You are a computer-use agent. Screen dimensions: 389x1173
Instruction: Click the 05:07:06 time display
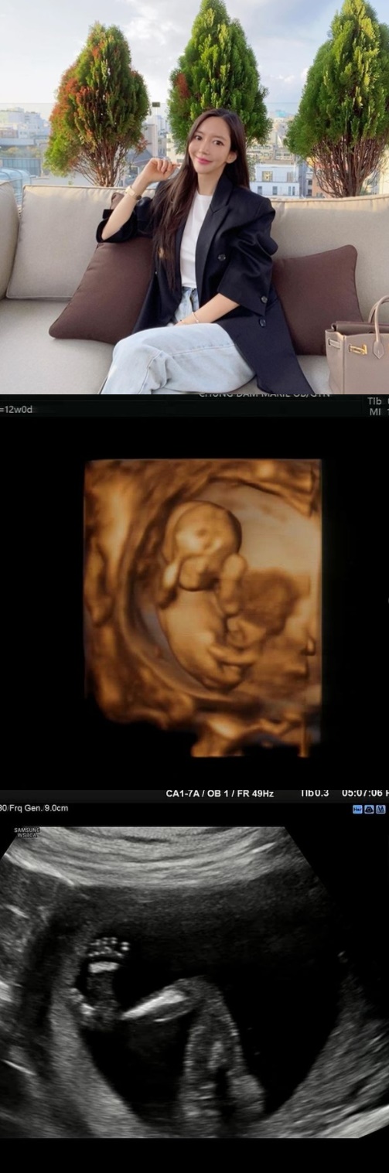(365, 793)
